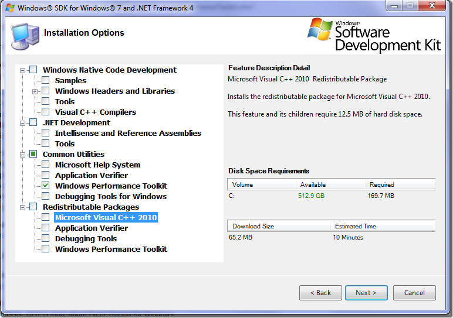Collapse the .NET Development node
Screen dimensions: 453x318
click(22, 124)
